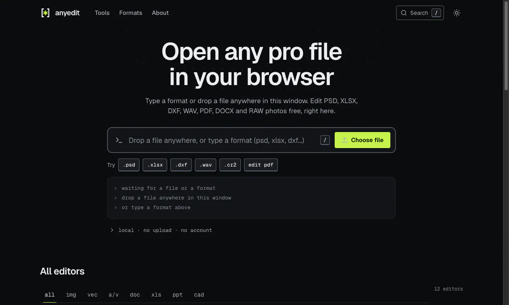Try the .dxf format chip
This screenshot has height=305, width=509.
pos(181,165)
